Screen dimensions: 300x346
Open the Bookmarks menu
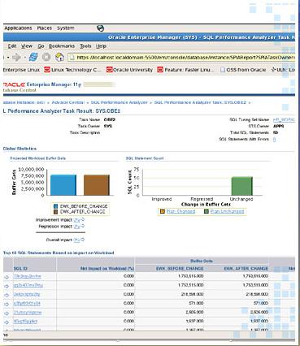(x=62, y=46)
